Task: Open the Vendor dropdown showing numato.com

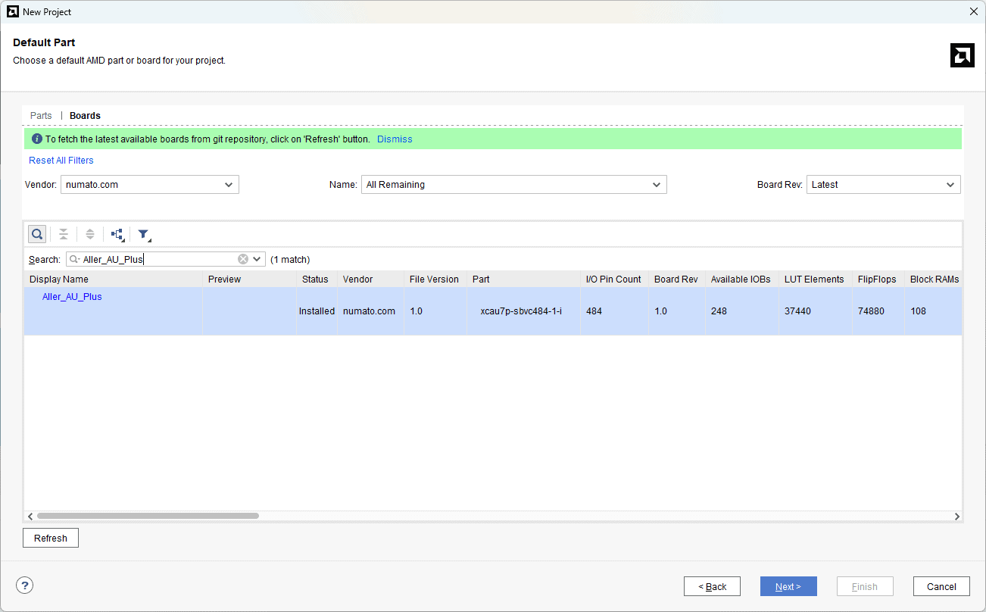Action: 149,185
